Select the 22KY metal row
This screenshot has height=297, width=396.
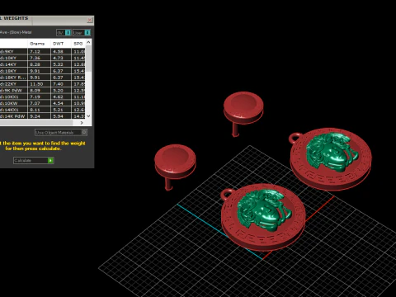pos(43,84)
